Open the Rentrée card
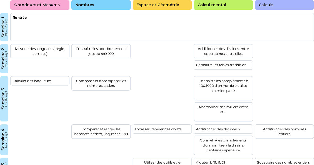 pyautogui.click(x=162, y=27)
